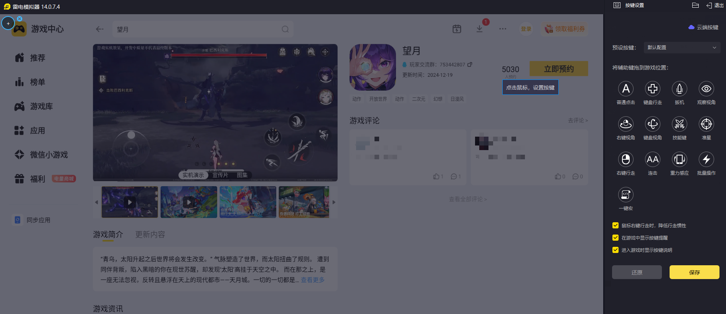Show next thumbnails with right arrow
The width and height of the screenshot is (726, 314).
point(334,202)
